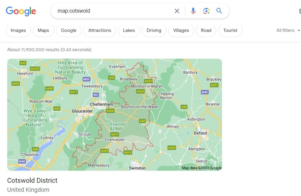Open the Cotswold District result link

(x=32, y=180)
